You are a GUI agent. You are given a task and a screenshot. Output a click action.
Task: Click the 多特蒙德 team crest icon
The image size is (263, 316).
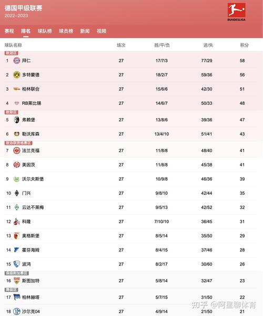pyautogui.click(x=17, y=75)
